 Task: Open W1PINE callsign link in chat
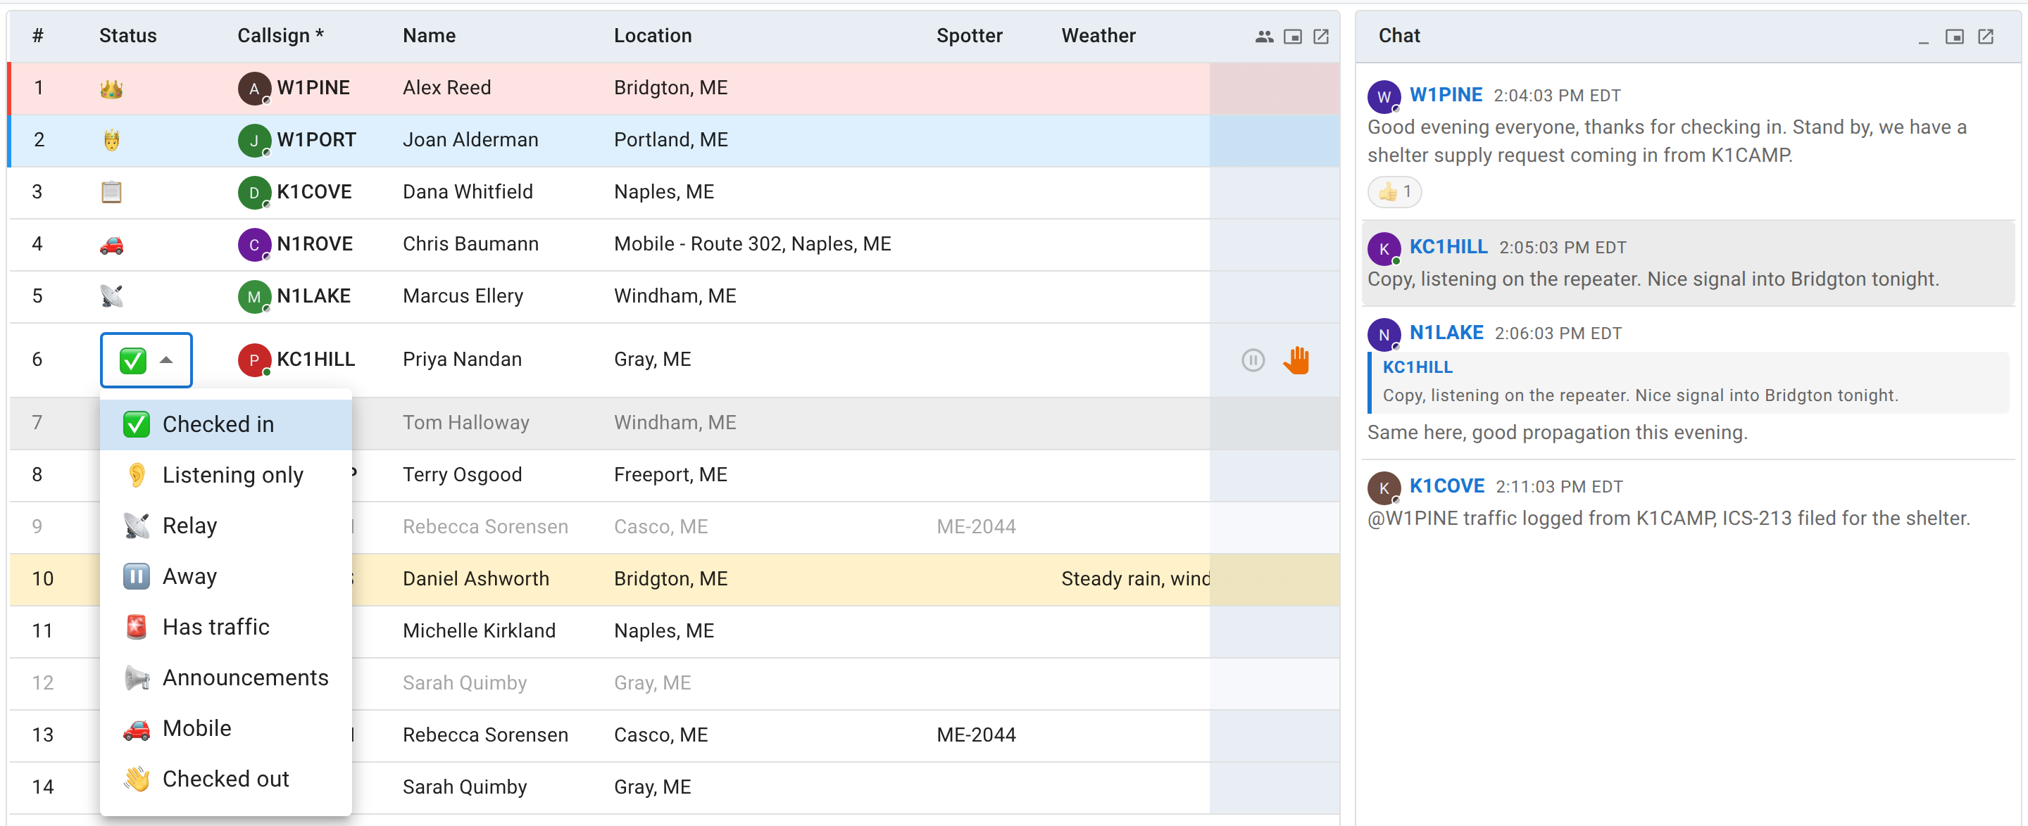(x=1446, y=95)
